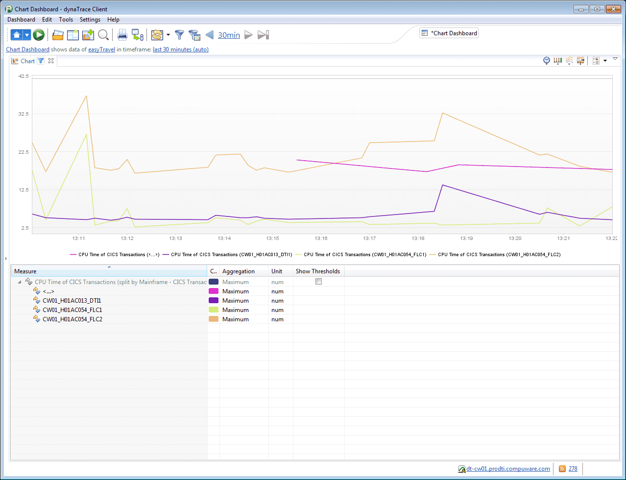Click the dark blue color swatch of CPU Time row
Screen dimensions: 626x480
(x=214, y=282)
